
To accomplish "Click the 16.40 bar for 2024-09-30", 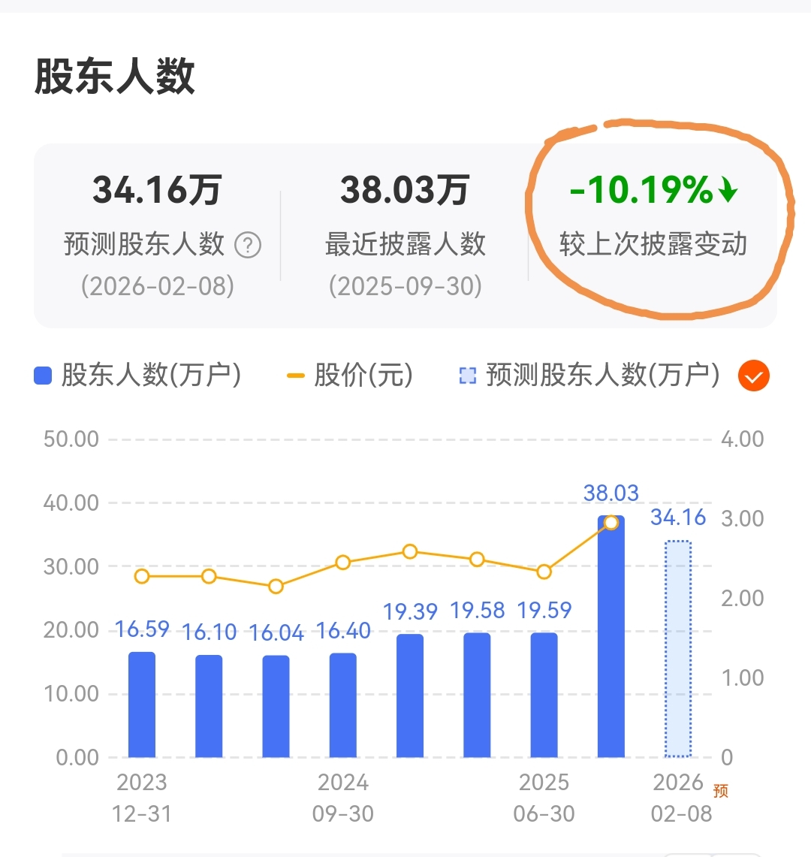I will [x=343, y=705].
